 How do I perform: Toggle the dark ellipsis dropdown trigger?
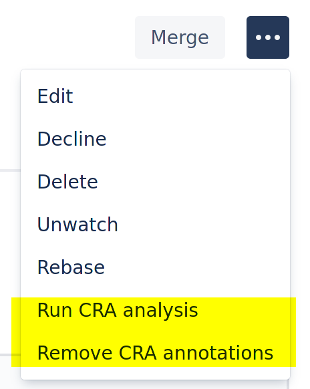268,37
